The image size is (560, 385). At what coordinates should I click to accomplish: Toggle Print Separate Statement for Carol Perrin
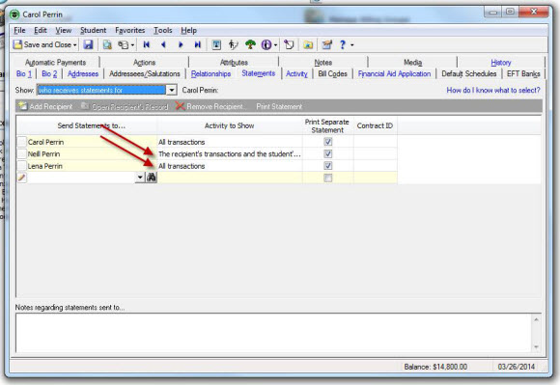pyautogui.click(x=327, y=142)
